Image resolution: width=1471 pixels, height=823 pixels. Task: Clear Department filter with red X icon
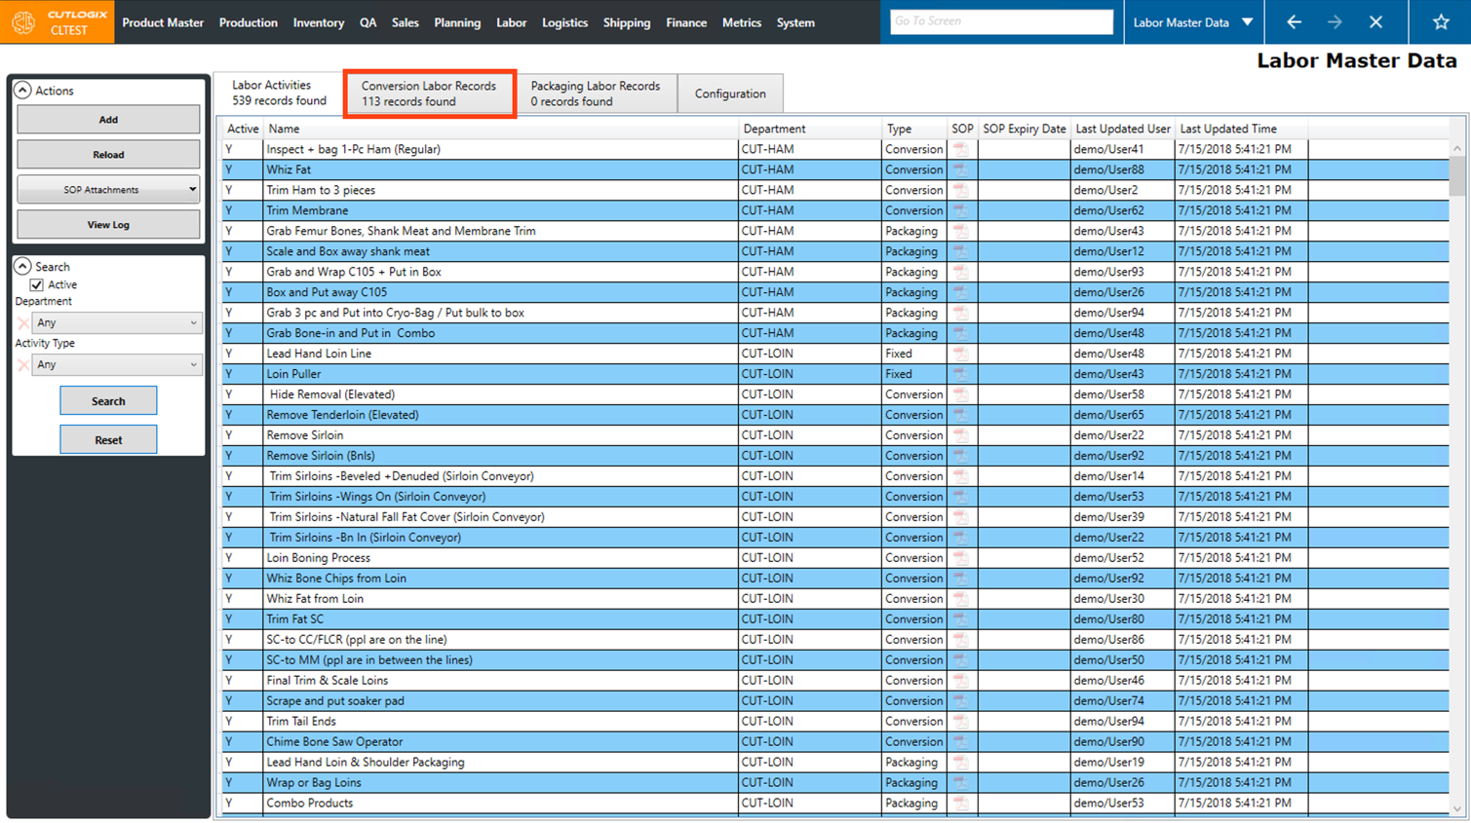23,322
